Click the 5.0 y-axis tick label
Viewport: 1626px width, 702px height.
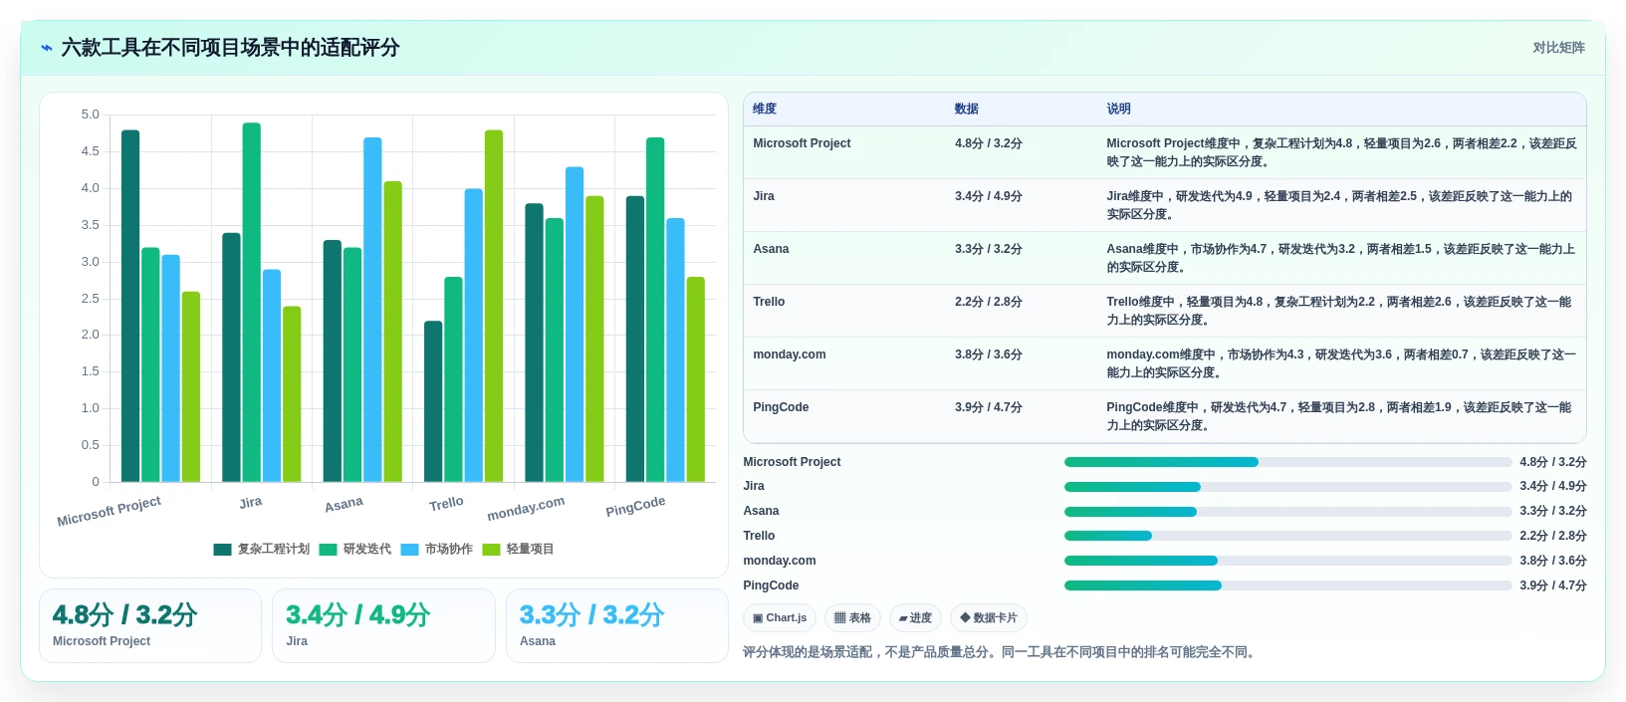[91, 115]
